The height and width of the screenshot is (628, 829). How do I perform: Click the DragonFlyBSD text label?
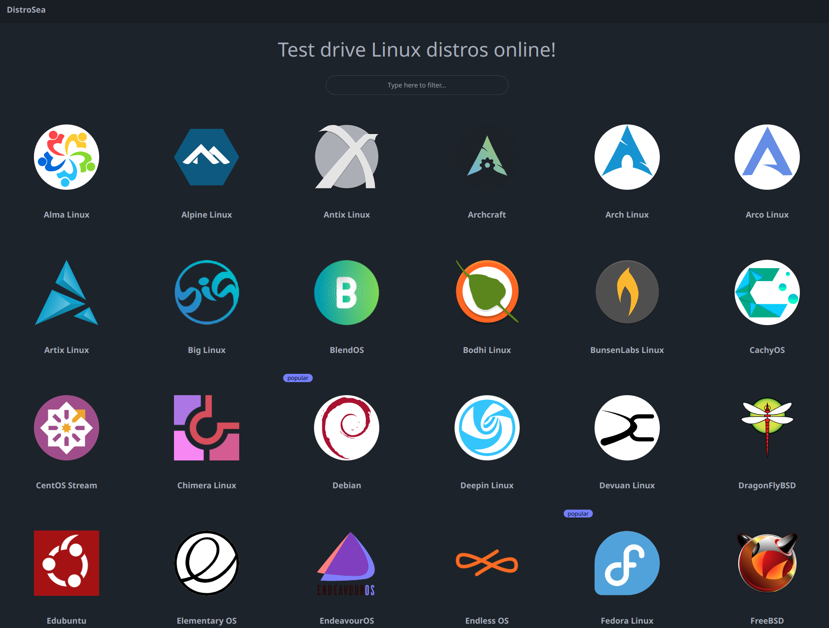pyautogui.click(x=767, y=485)
